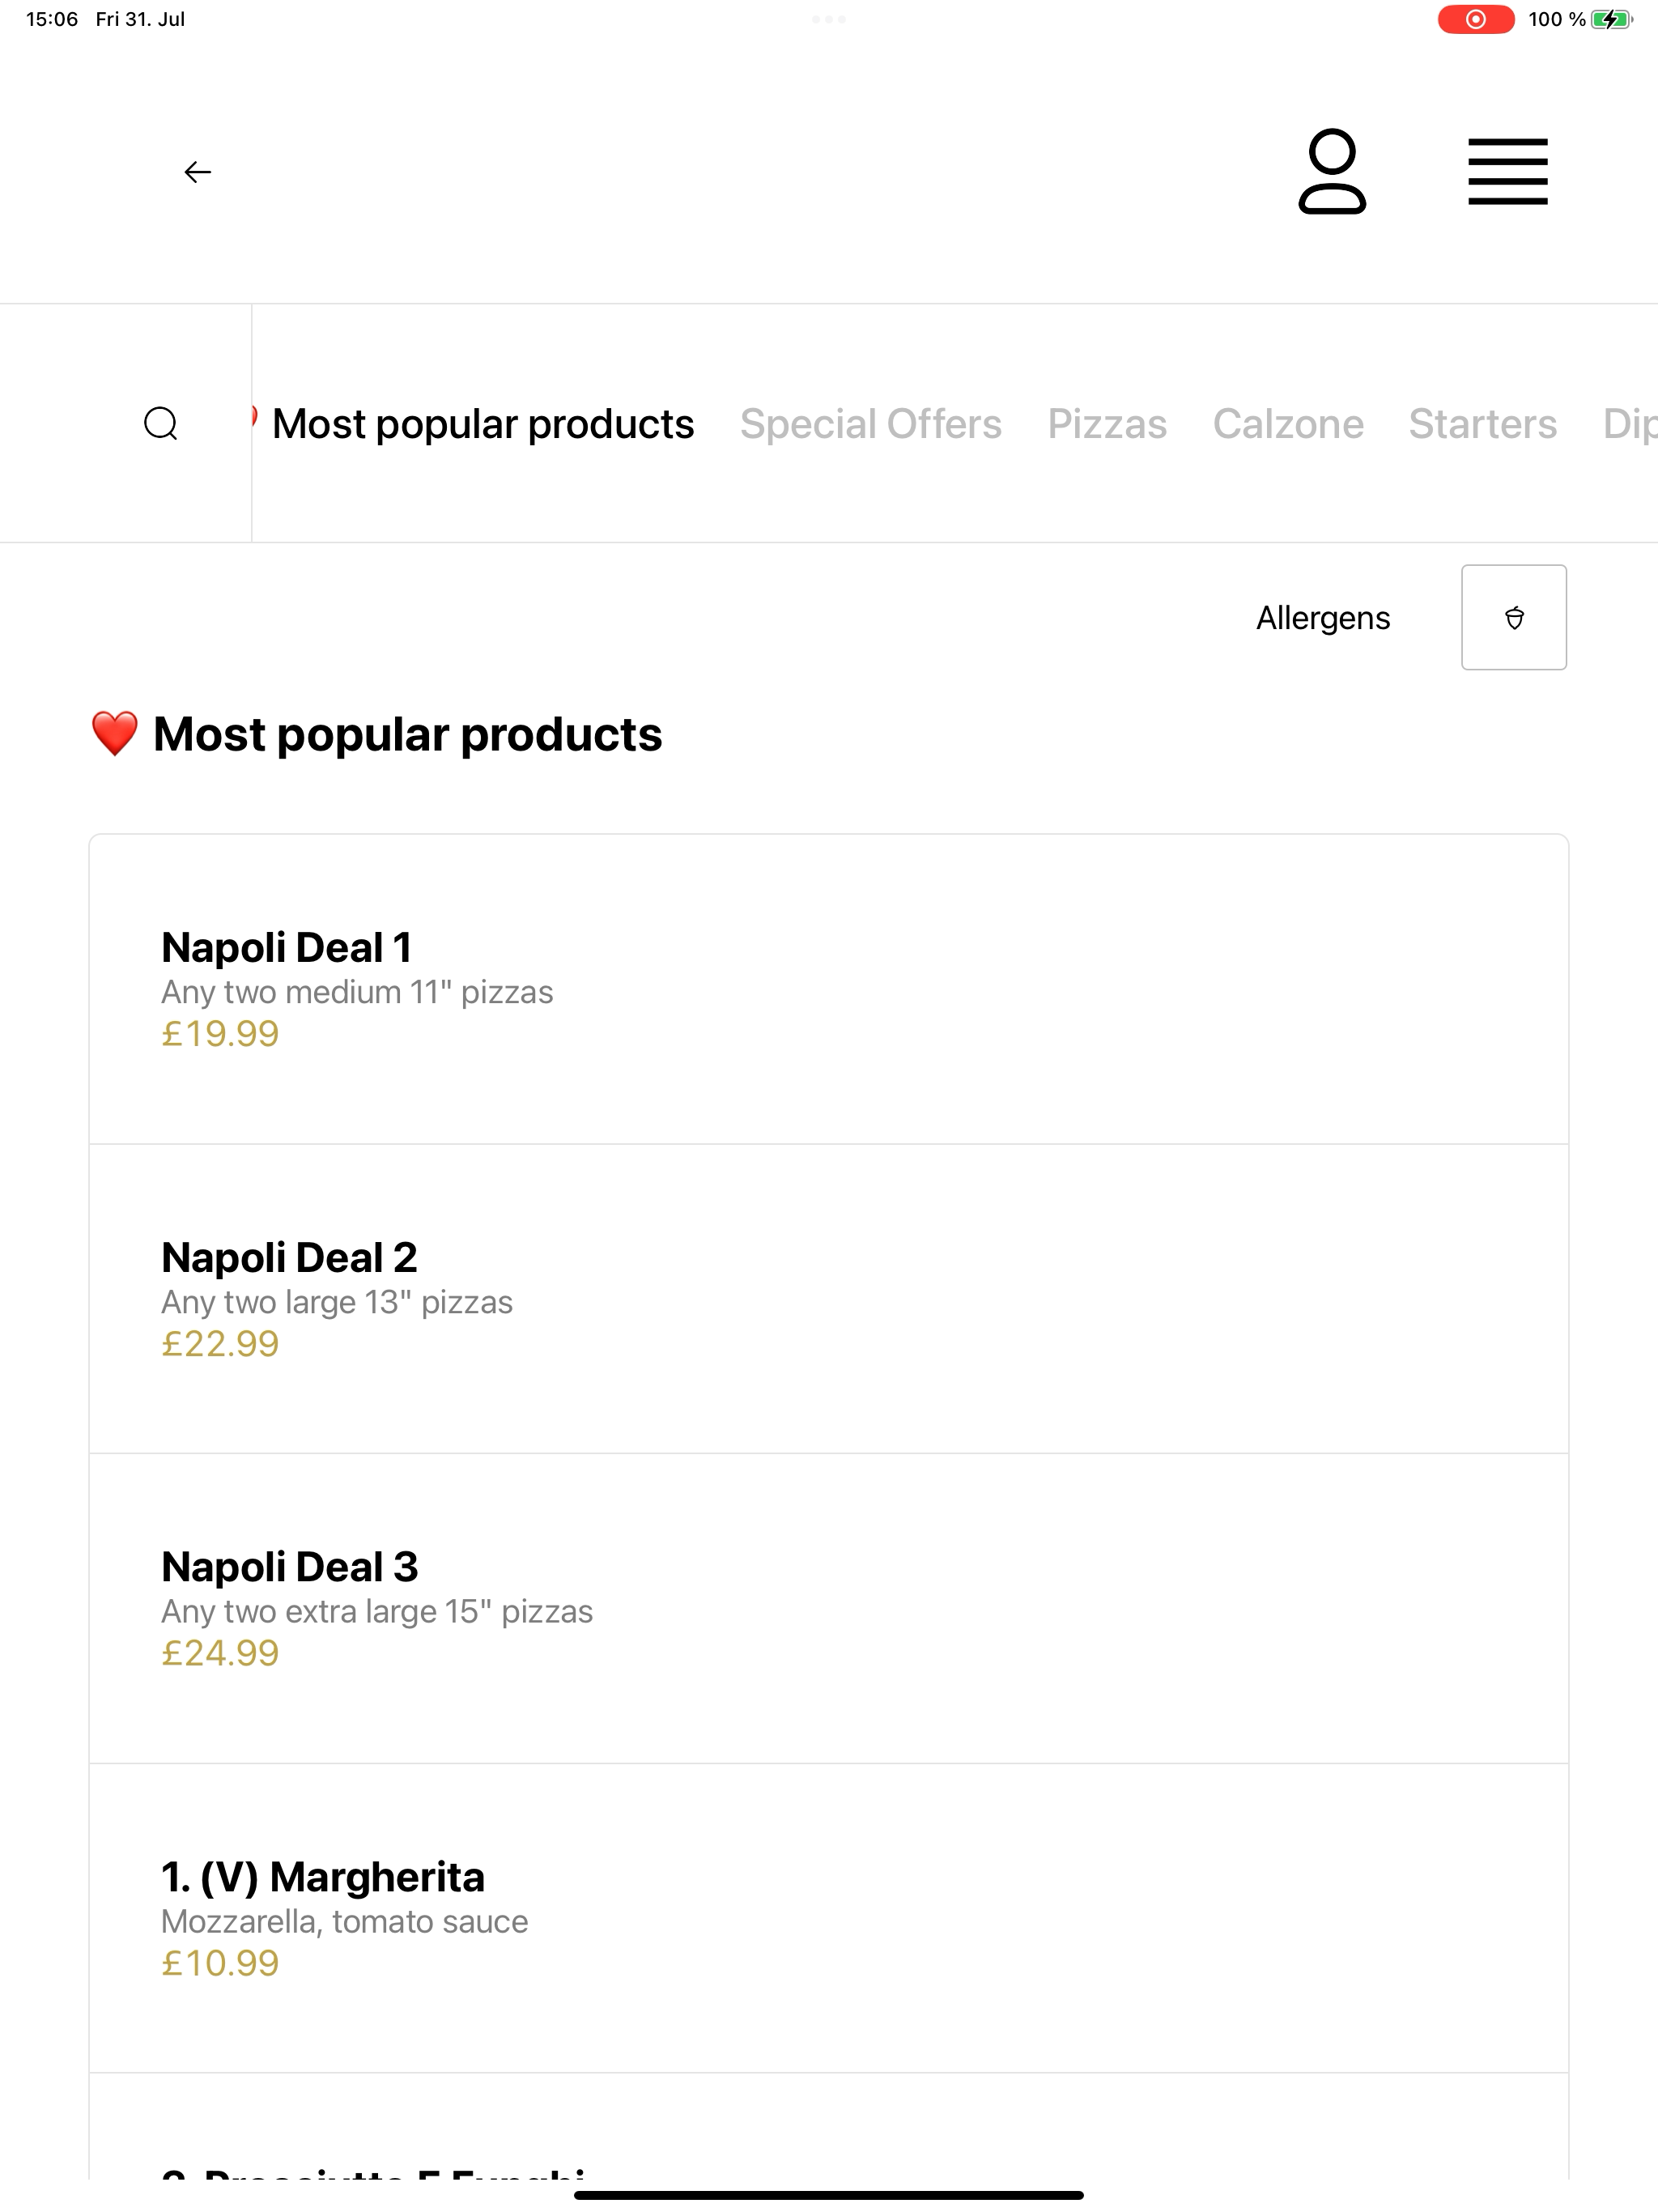1658x2212 pixels.
Task: Click the £19.99 price
Action: pyautogui.click(x=220, y=1034)
